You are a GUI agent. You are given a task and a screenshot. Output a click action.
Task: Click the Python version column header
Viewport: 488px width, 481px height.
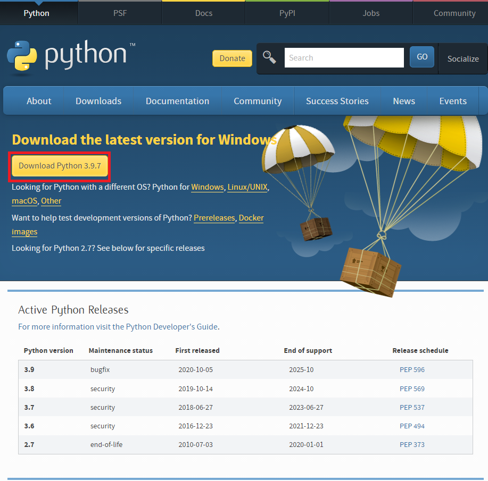[48, 350]
